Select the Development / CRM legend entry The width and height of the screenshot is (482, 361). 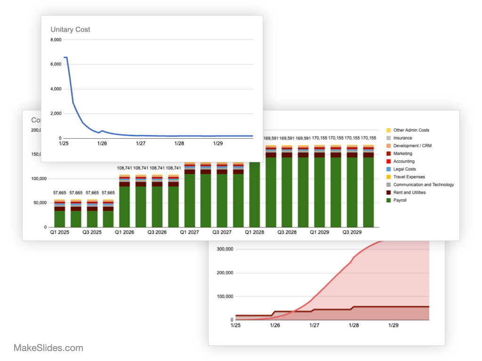coord(412,146)
